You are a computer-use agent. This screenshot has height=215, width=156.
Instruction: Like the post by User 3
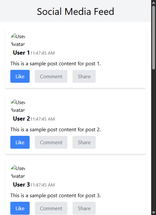coord(20,208)
